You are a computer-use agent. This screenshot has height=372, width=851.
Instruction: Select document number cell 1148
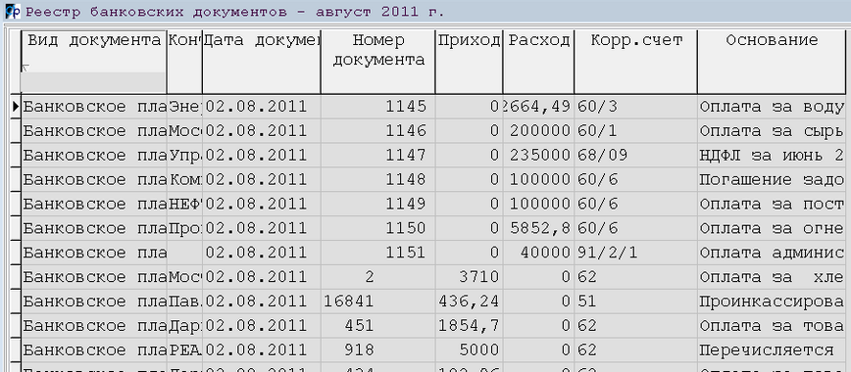point(378,180)
